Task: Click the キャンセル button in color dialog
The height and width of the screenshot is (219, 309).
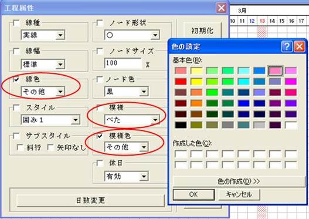Action: pos(239,194)
